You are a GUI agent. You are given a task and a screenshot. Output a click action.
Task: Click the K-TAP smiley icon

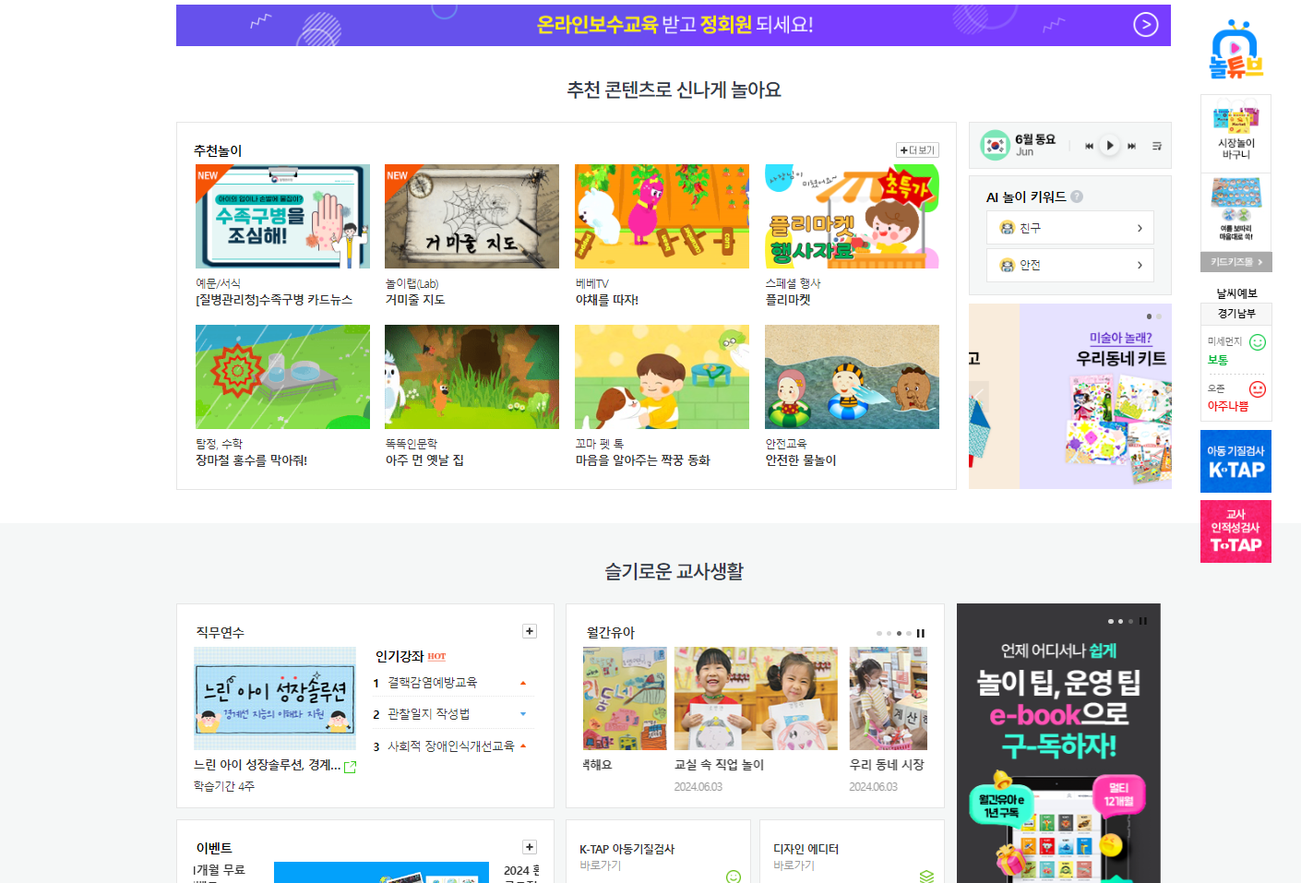734,877
